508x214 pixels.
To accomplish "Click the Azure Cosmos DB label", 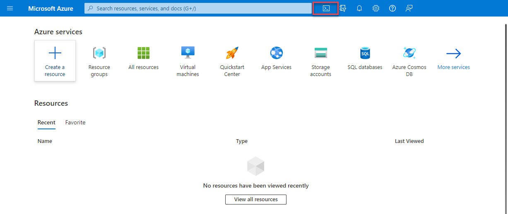I will [x=409, y=71].
